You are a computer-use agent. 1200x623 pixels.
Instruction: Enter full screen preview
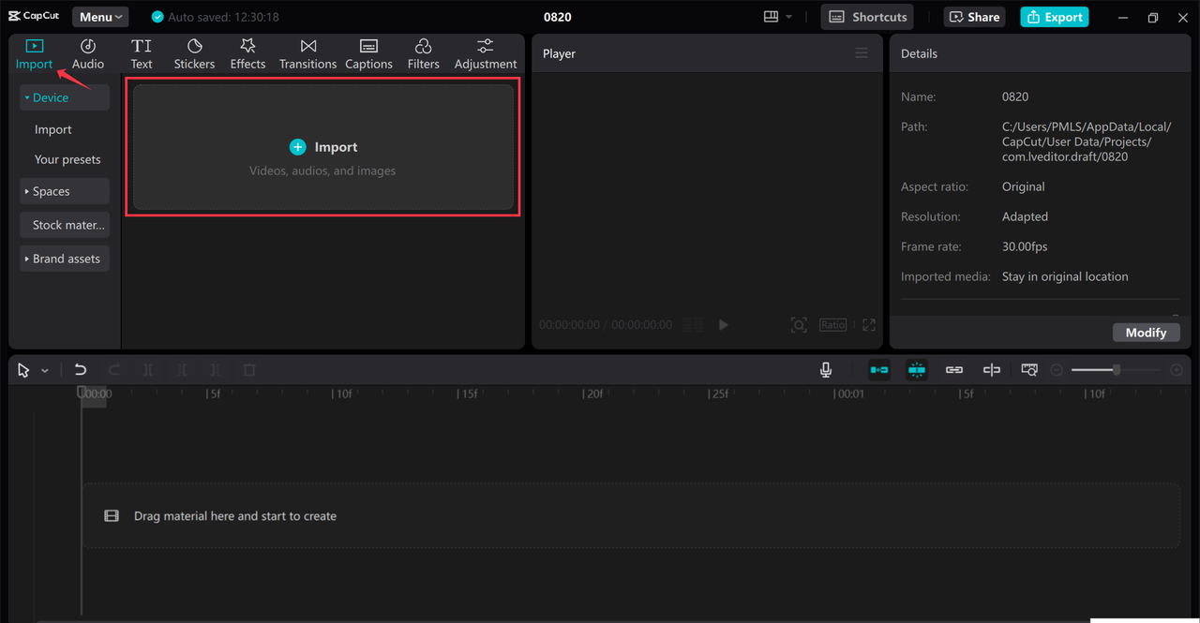point(869,325)
